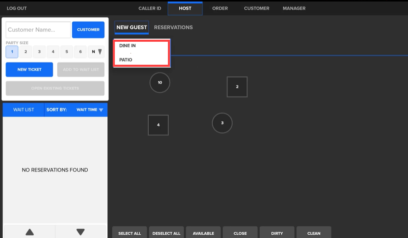Screen dimensions: 408x238
Task: Select round table 10 on floor plan
Action: coord(160,83)
